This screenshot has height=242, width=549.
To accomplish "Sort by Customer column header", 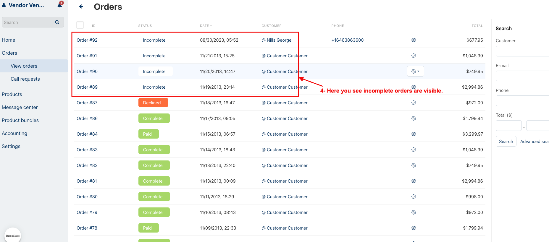I will tap(272, 26).
